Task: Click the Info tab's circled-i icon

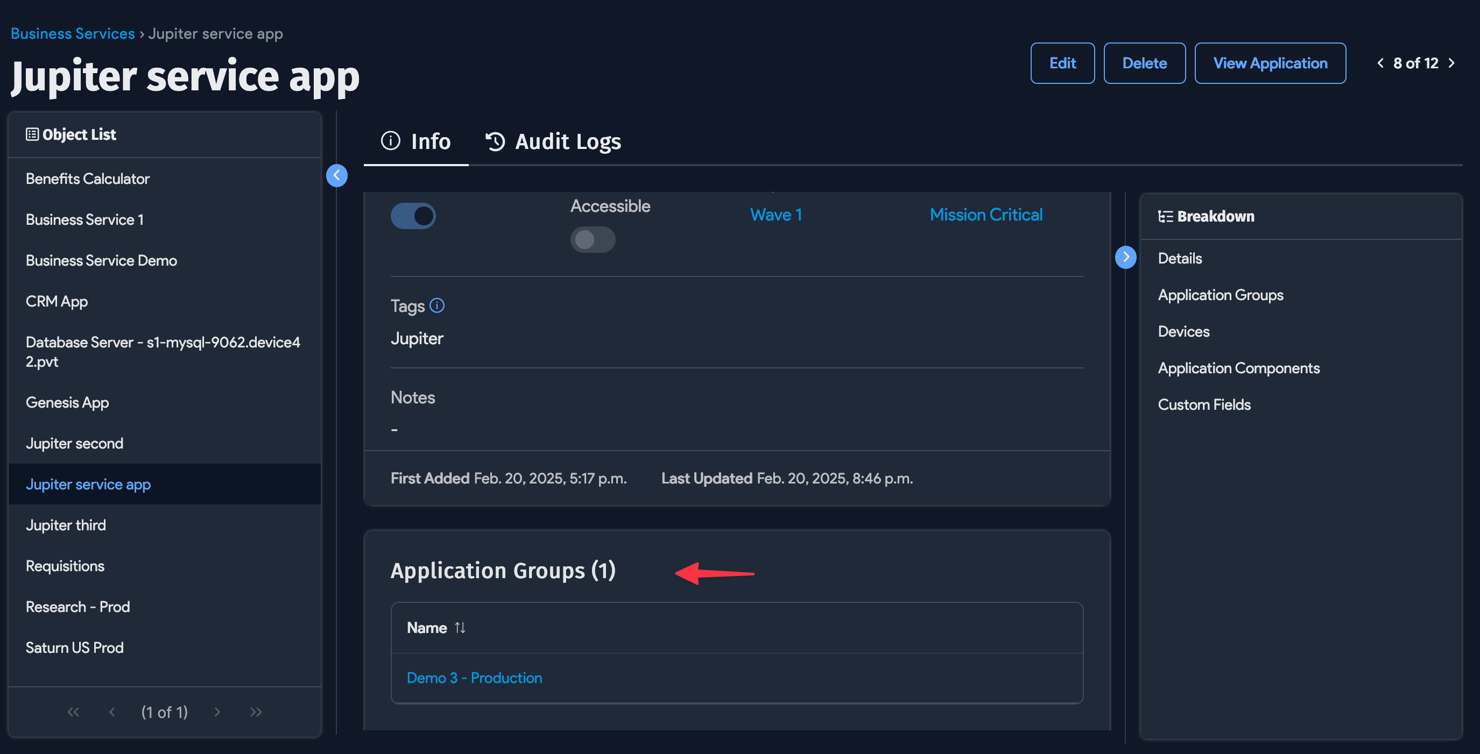Action: coord(390,141)
